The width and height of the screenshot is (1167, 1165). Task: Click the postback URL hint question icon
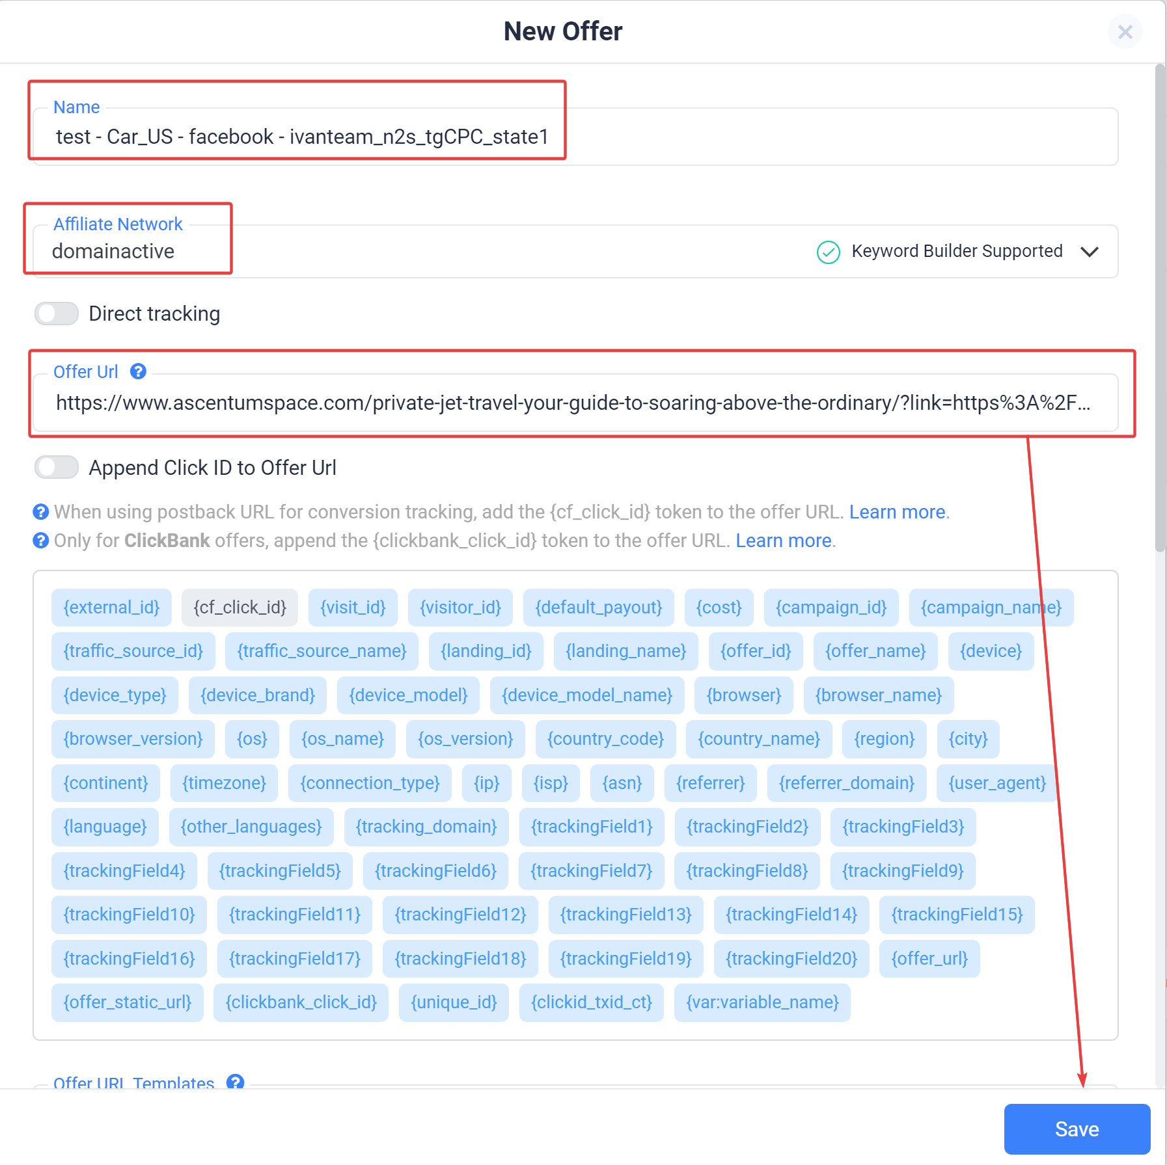(x=40, y=512)
